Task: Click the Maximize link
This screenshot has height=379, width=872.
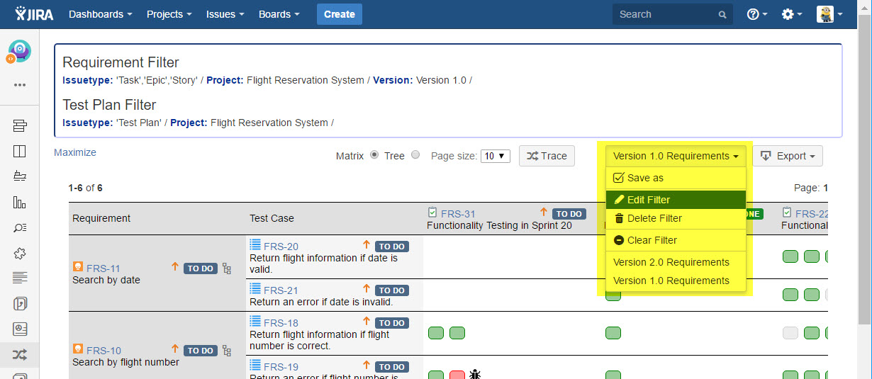Action: pos(75,152)
